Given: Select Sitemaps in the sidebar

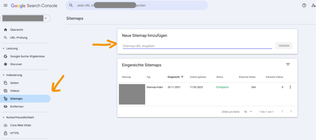Looking at the screenshot, I should pos(25,99).
